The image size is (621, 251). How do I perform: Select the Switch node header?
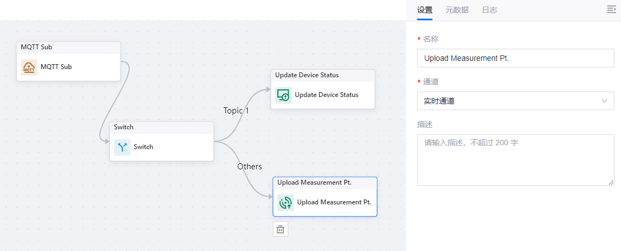162,127
